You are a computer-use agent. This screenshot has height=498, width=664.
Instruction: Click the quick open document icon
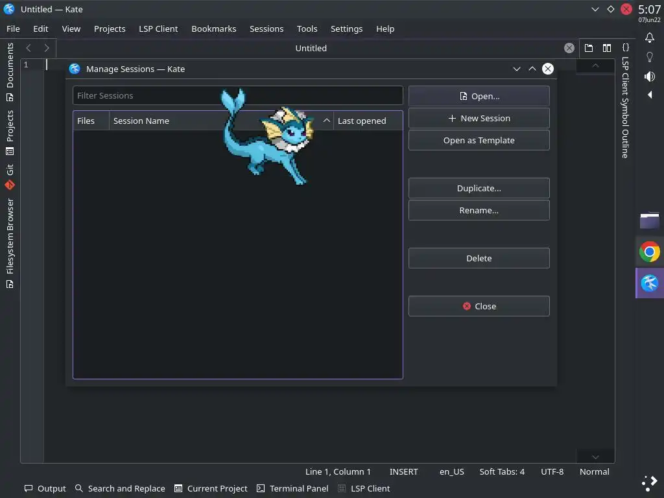tap(589, 48)
